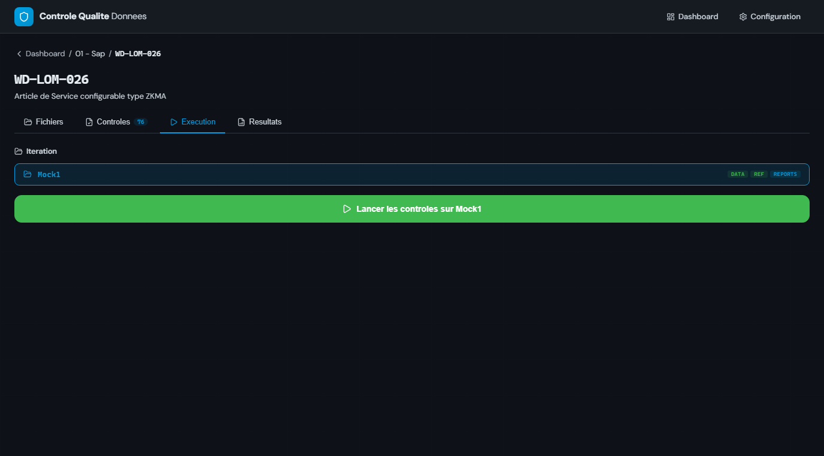
Task: Open the Fichiers tab
Action: tap(43, 122)
